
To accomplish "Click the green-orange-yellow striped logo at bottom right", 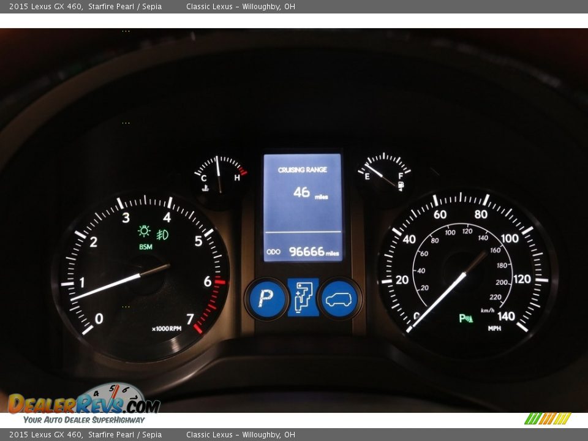I will [548, 418].
